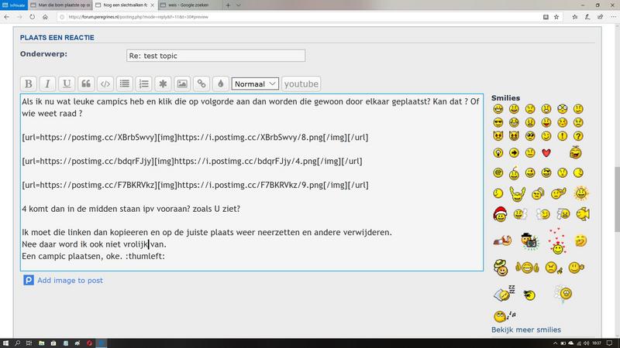This screenshot has width=620, height=348.
Task: Click the page vertical scrollbar thumb
Action: (x=617, y=200)
